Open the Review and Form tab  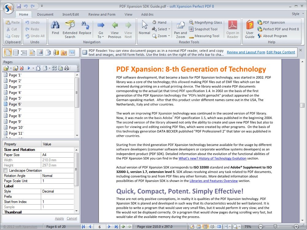click(x=102, y=14)
